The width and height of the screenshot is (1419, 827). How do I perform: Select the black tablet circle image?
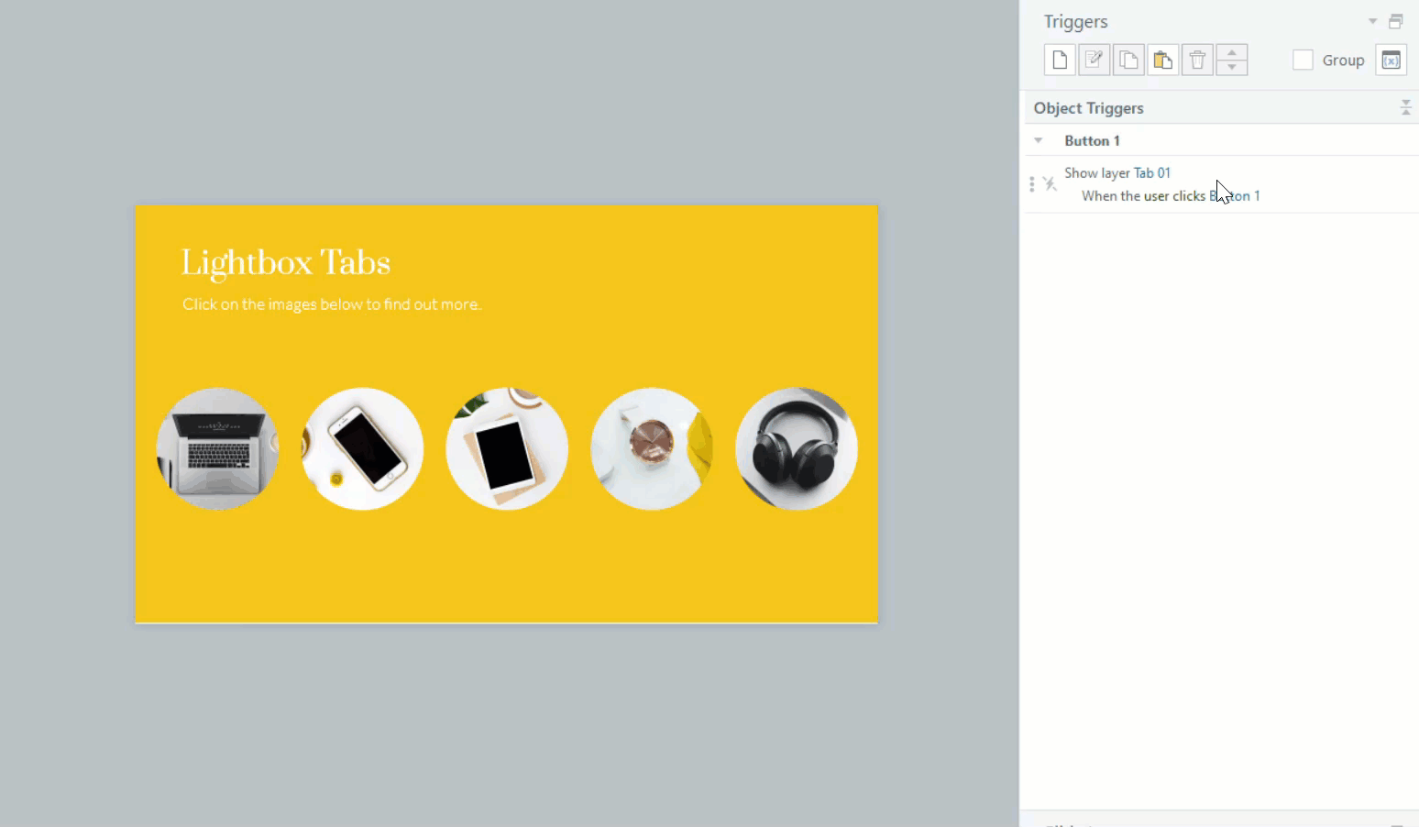(x=507, y=448)
